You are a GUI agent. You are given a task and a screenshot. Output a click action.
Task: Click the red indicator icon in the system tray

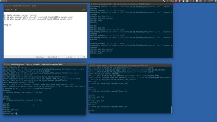coord(176,1)
